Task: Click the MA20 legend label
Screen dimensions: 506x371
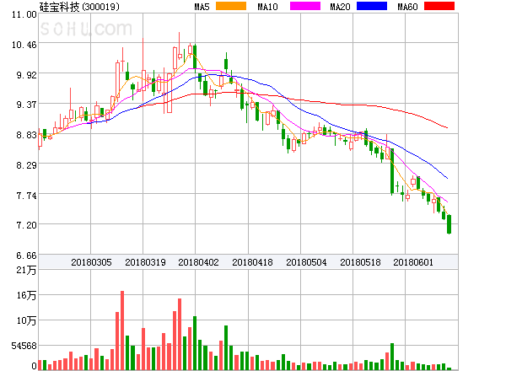Action: (340, 7)
